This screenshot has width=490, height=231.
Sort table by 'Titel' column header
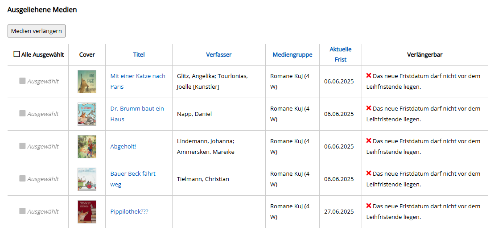(139, 54)
